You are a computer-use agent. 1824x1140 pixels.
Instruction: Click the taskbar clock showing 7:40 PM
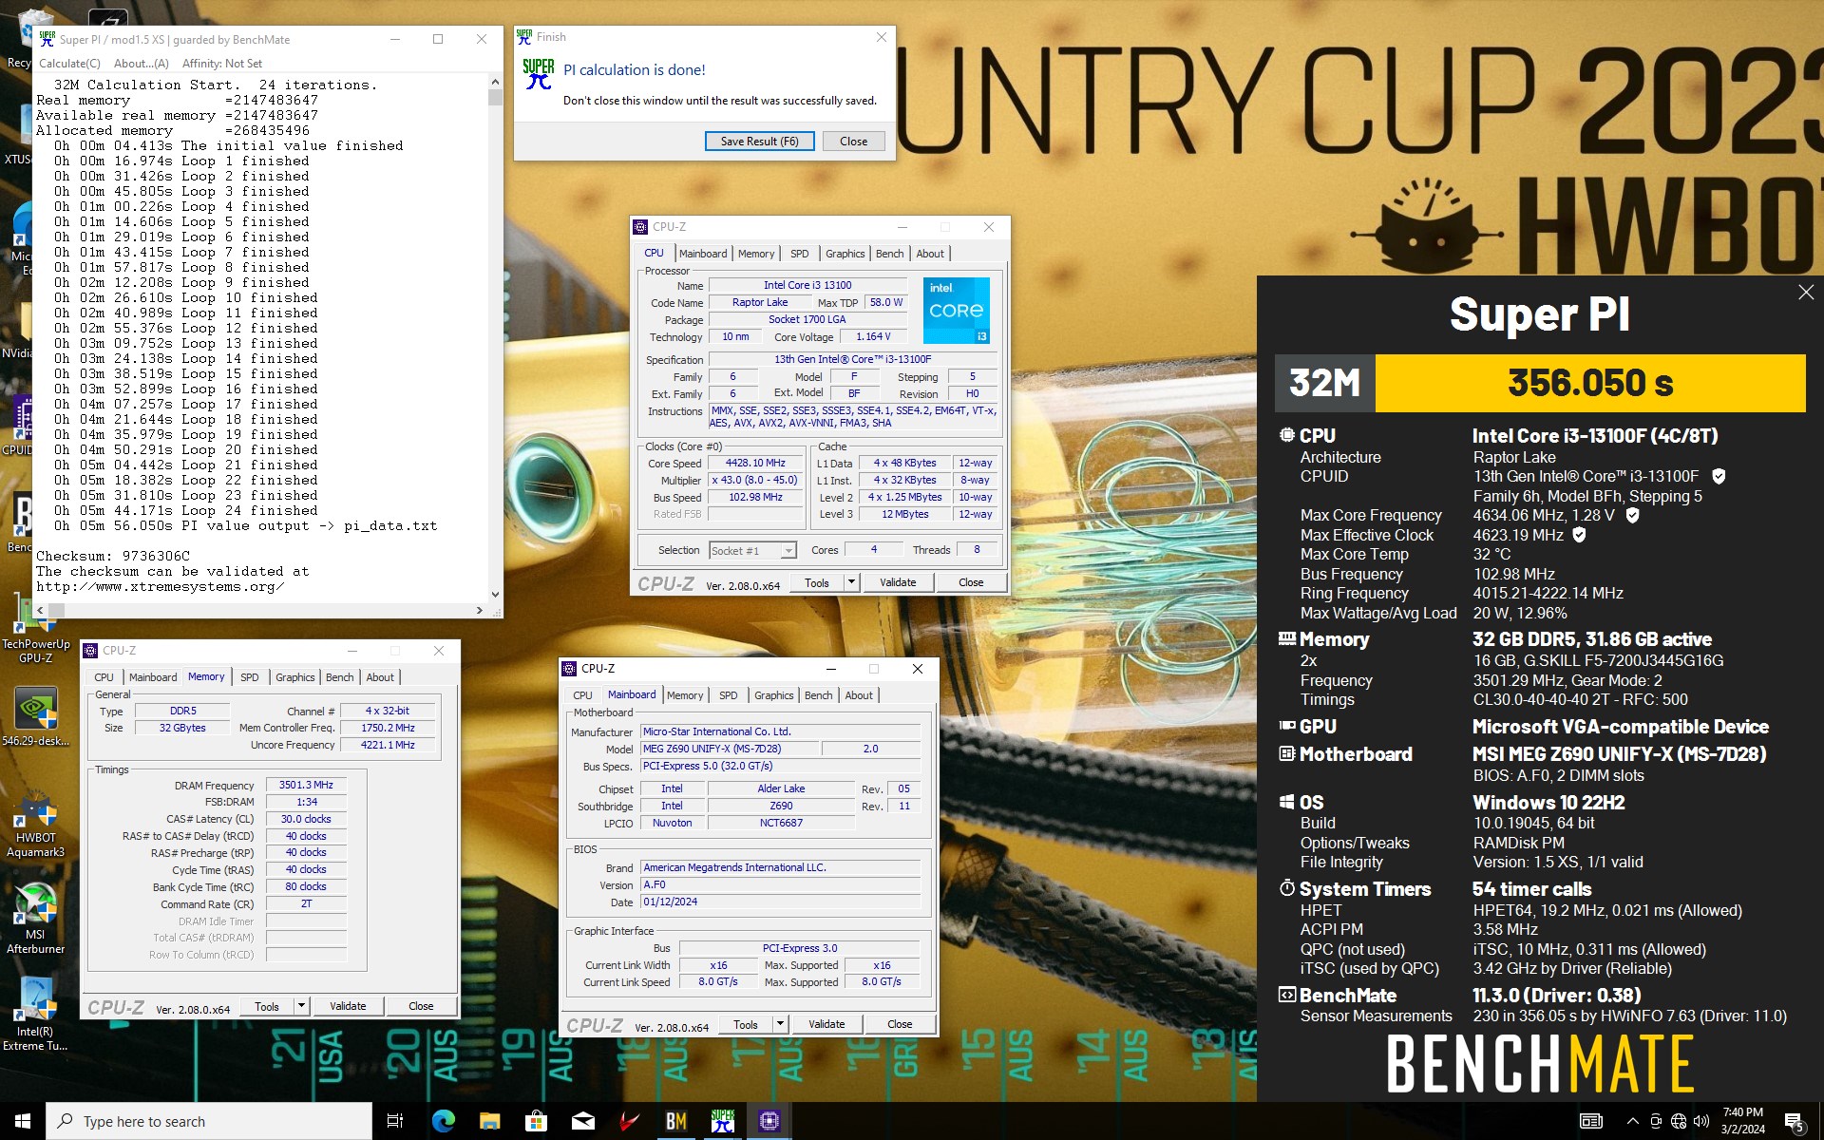(1742, 1121)
